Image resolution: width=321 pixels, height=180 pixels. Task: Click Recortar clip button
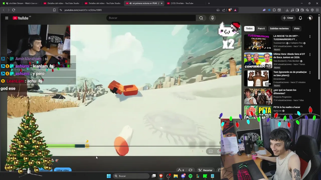[205, 170]
